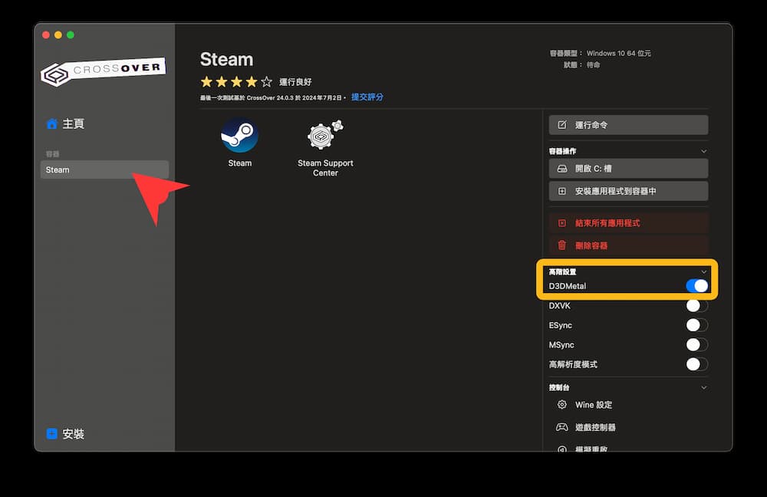Click the CrossOver logo in sidebar
The height and width of the screenshot is (497, 767).
click(104, 71)
